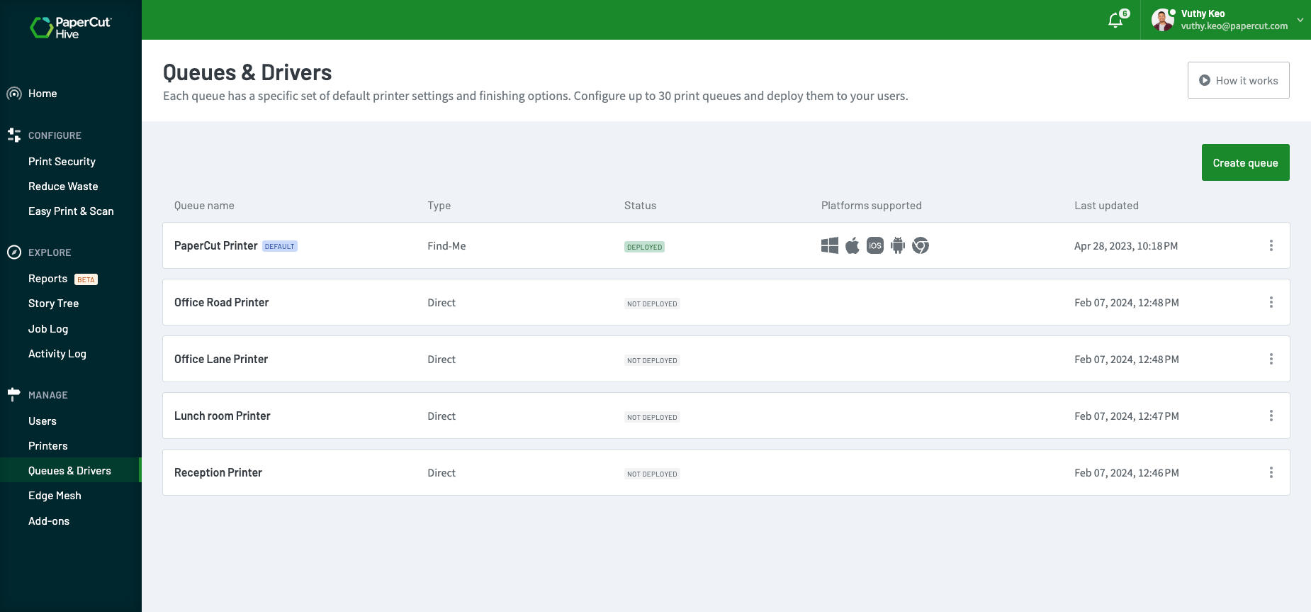This screenshot has height=612, width=1311.
Task: Open Activity Log page
Action: pyautogui.click(x=57, y=354)
